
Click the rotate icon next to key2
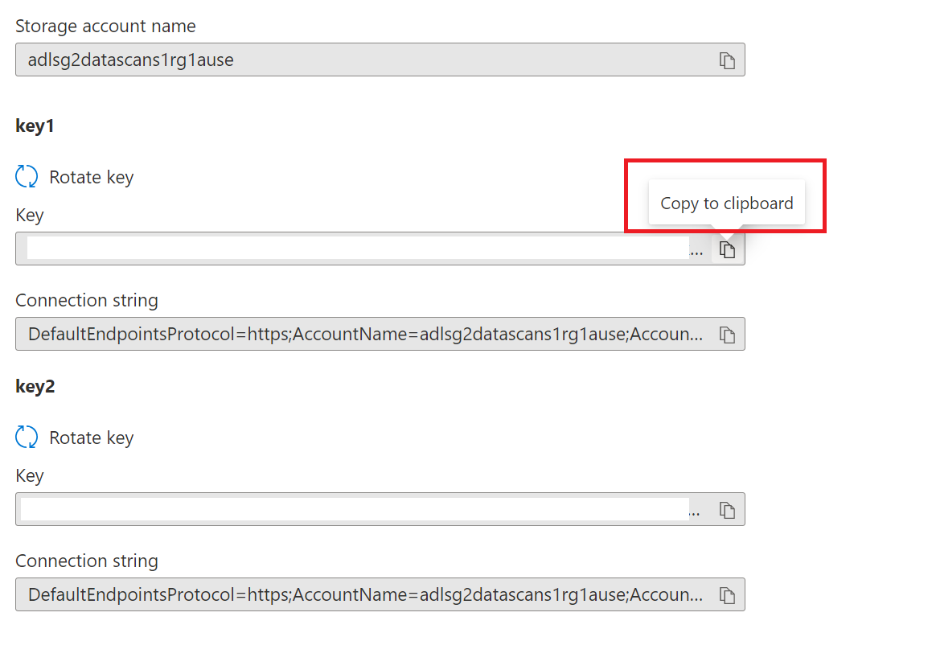25,437
